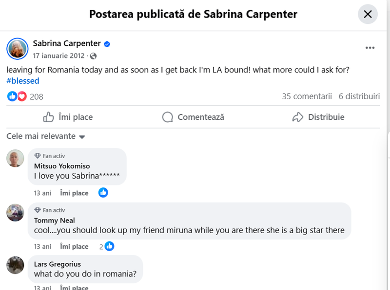390x290 pixels.
Task: Click the #blessed hashtag link
Action: pyautogui.click(x=22, y=81)
